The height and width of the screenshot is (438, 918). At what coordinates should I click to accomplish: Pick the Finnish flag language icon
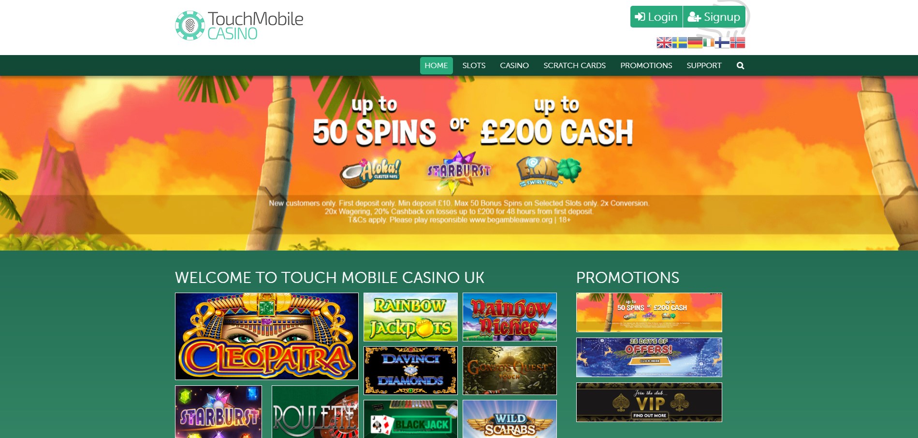[722, 43]
